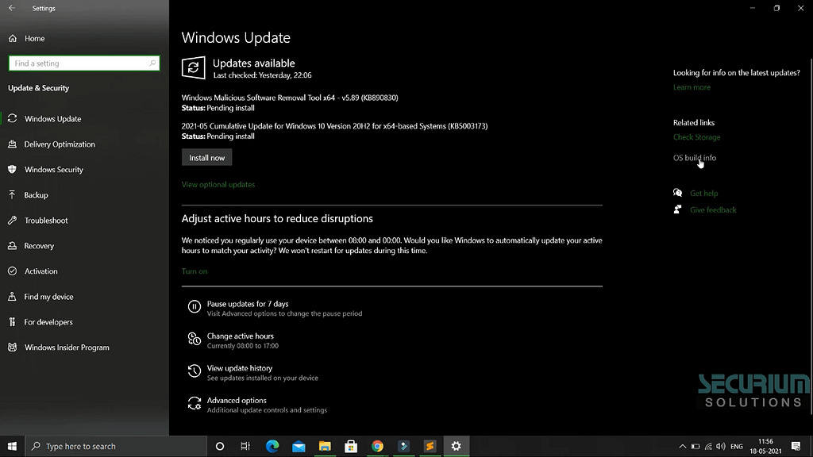813x457 pixels.
Task: Open Sublime Text from the taskbar
Action: coord(430,446)
